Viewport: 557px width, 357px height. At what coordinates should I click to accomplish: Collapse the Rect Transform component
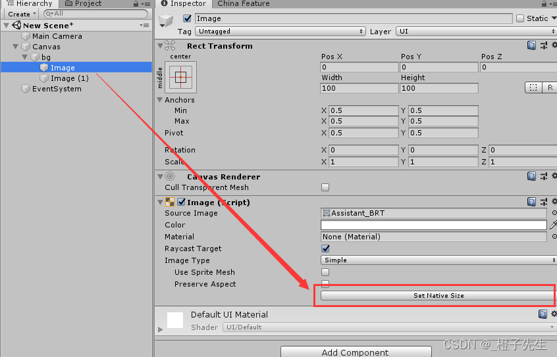[x=160, y=46]
